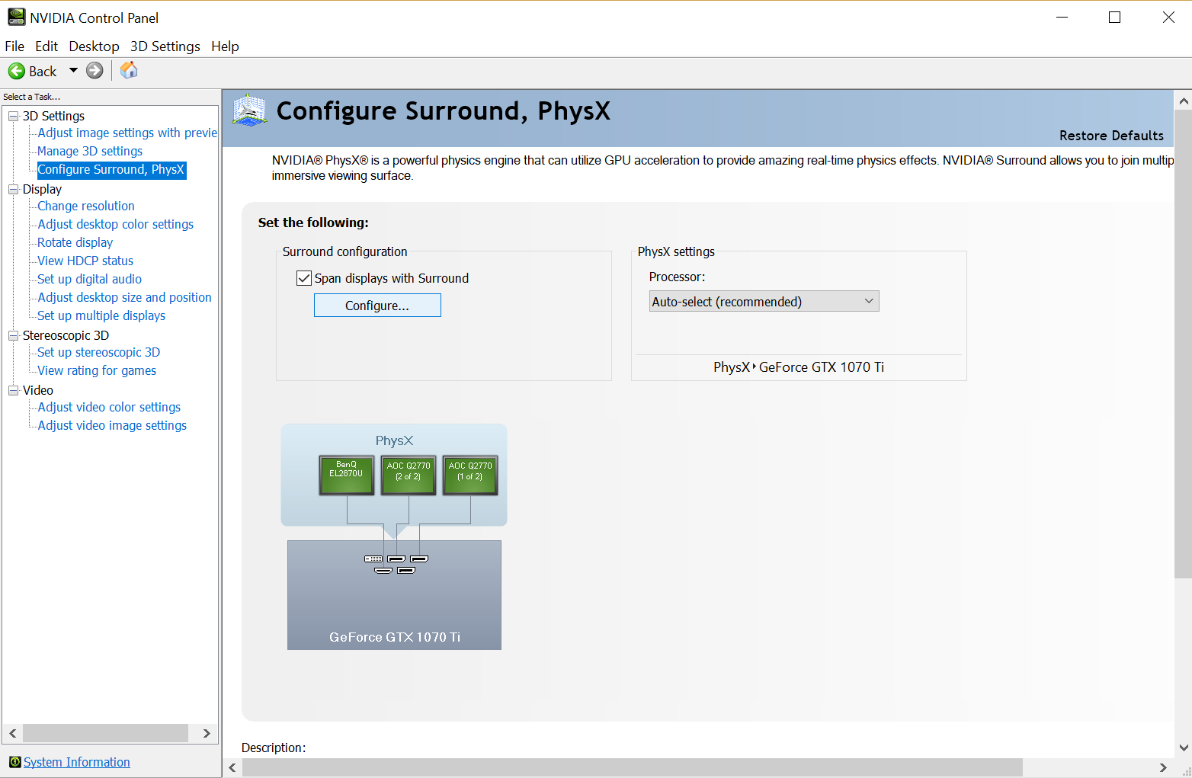Viewport: 1192px width, 778px height.
Task: Collapse the Stereoscopic 3D tree node
Action: pos(13,335)
